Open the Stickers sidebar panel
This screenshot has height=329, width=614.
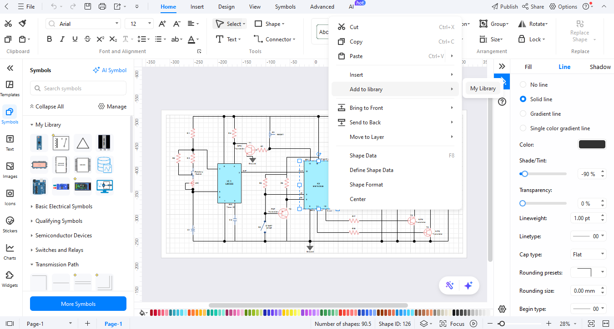pyautogui.click(x=10, y=225)
